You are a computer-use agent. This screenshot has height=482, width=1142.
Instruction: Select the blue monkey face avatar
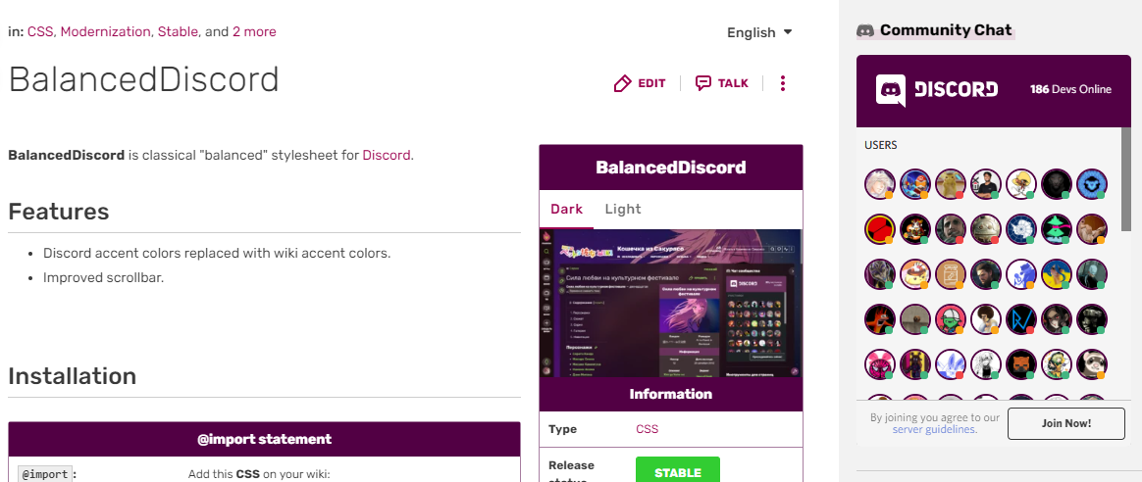[x=1092, y=184]
